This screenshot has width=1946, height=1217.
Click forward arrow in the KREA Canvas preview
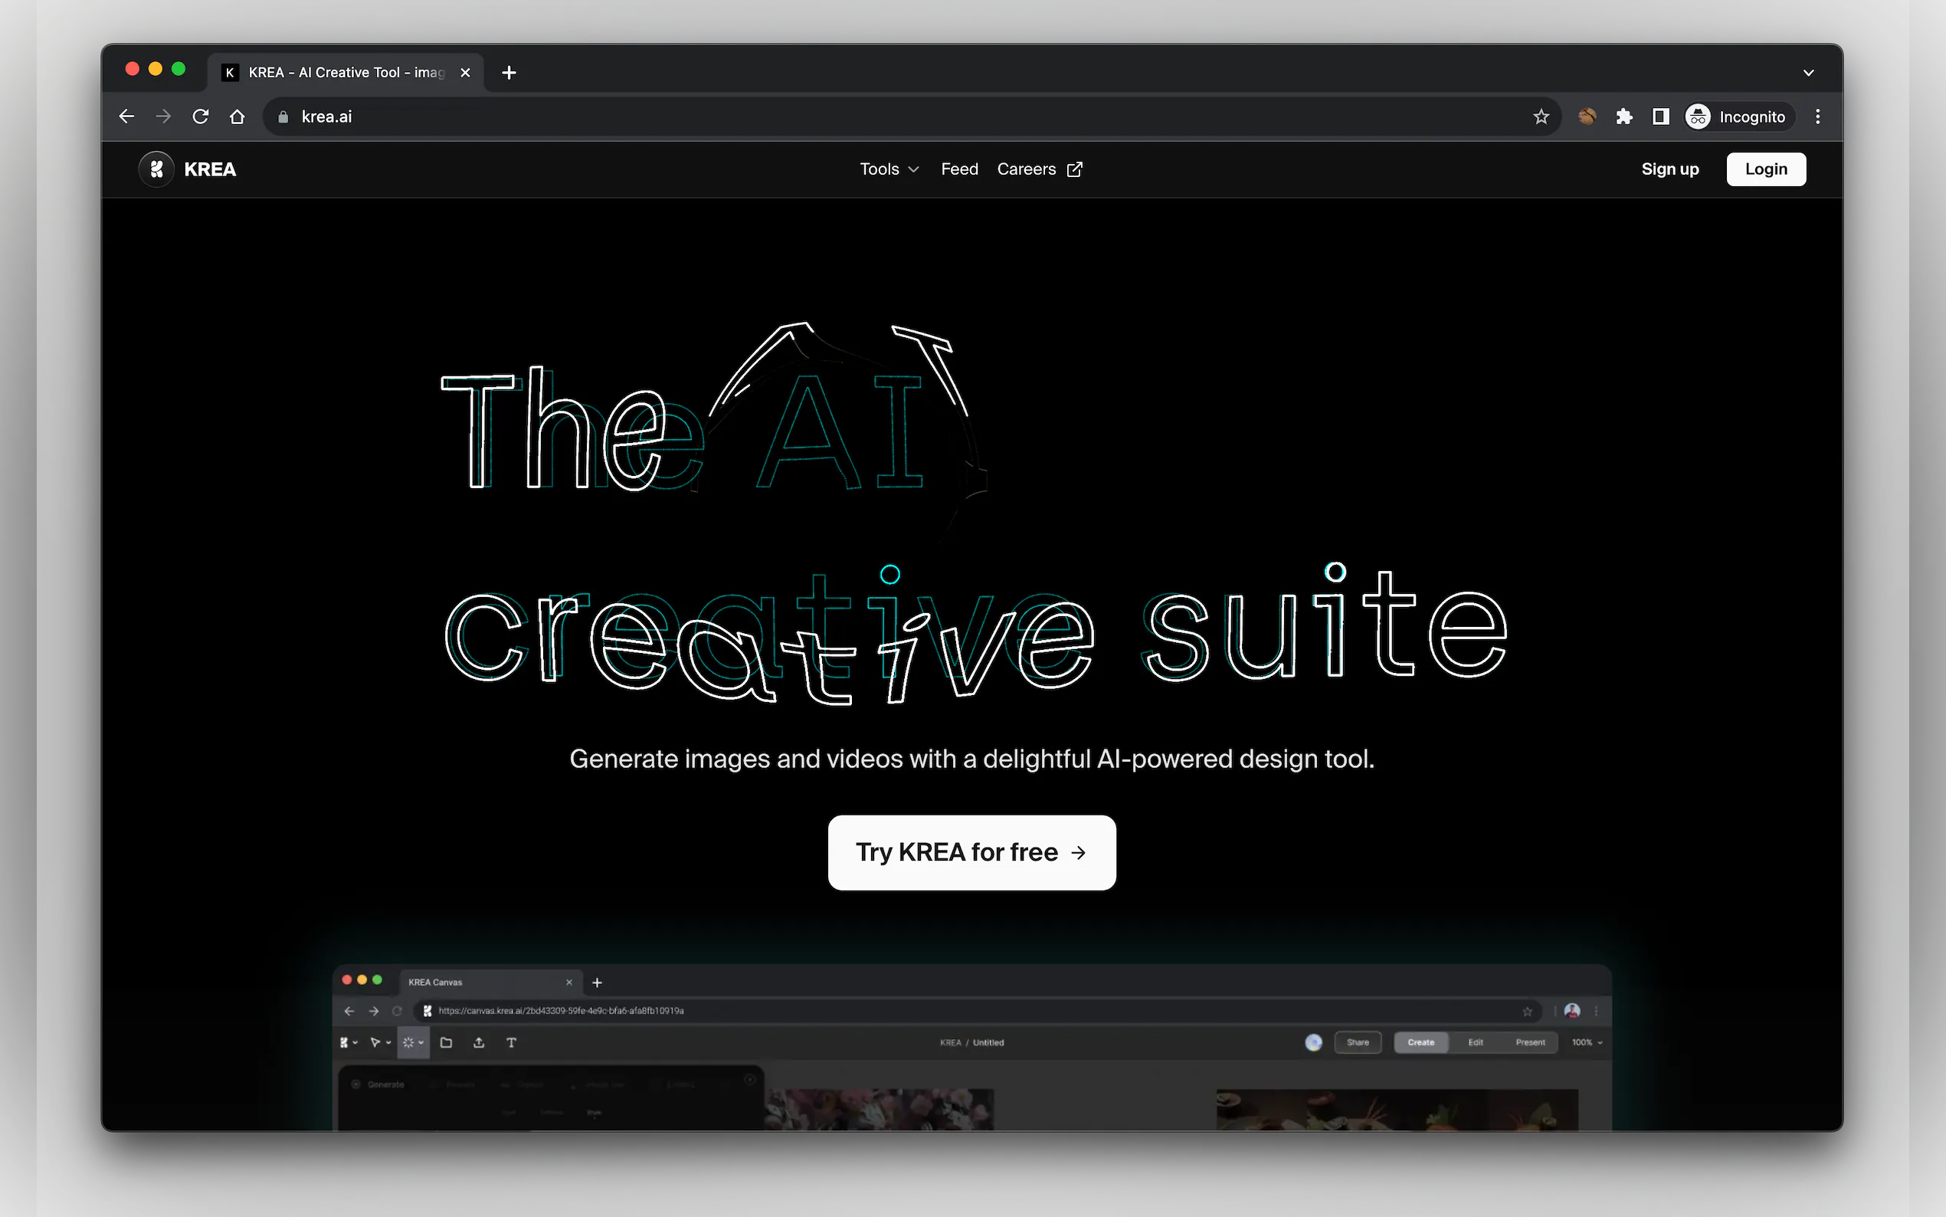tap(373, 1011)
